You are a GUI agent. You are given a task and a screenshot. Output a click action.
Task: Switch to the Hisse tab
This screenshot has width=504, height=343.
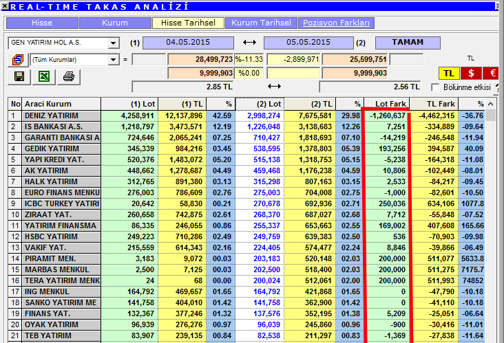(42, 23)
